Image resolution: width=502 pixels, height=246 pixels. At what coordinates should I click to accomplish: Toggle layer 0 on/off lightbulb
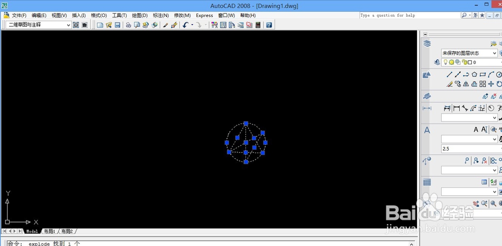(x=445, y=62)
